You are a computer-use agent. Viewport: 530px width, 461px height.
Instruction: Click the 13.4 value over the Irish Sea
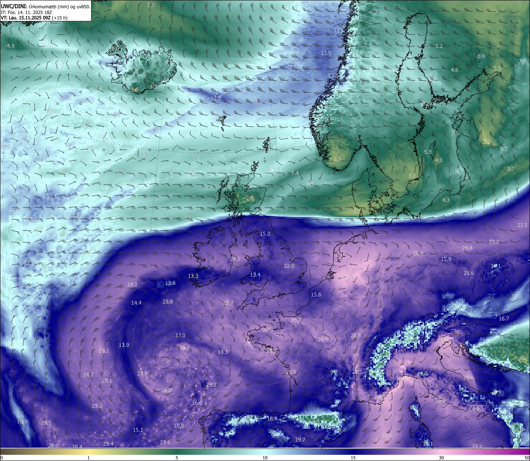coord(255,275)
